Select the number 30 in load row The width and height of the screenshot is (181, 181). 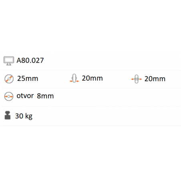point(19,116)
